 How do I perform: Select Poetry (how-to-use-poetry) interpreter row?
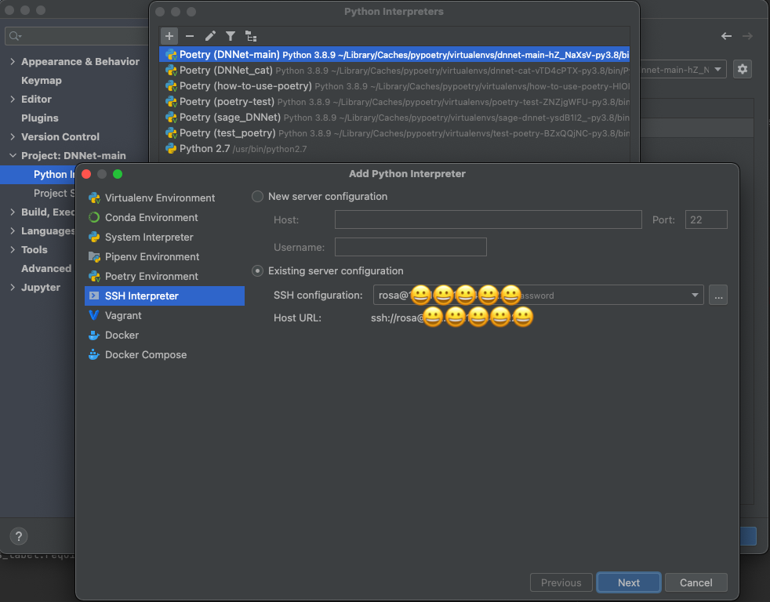[394, 86]
